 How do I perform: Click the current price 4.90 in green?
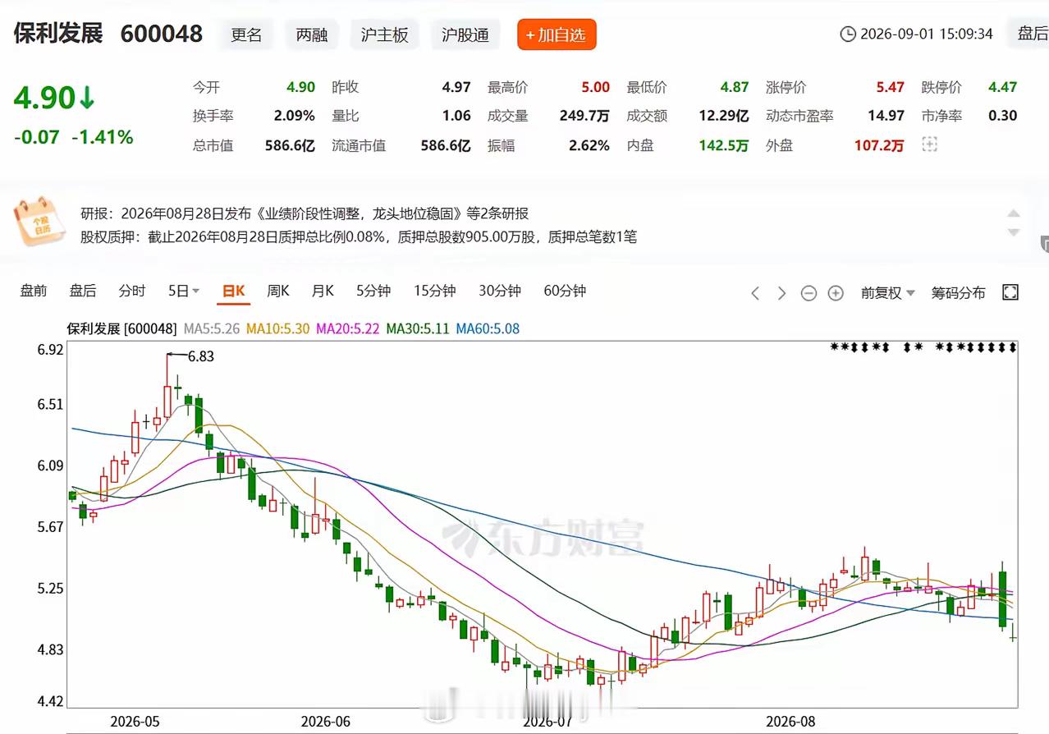pyautogui.click(x=44, y=99)
